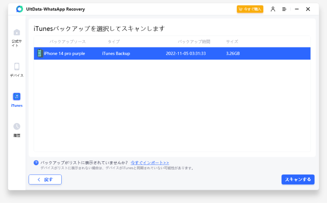327x203 pixels.
Task: Start scanning with スキャンする button
Action: pyautogui.click(x=298, y=180)
